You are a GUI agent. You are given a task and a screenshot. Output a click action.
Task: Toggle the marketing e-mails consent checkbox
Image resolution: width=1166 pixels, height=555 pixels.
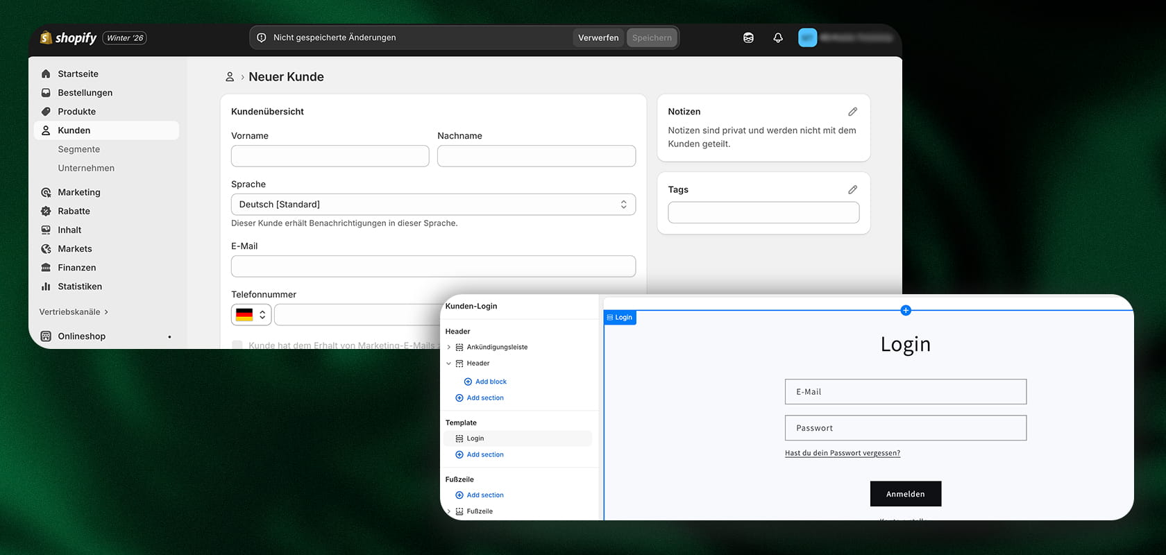(x=237, y=345)
